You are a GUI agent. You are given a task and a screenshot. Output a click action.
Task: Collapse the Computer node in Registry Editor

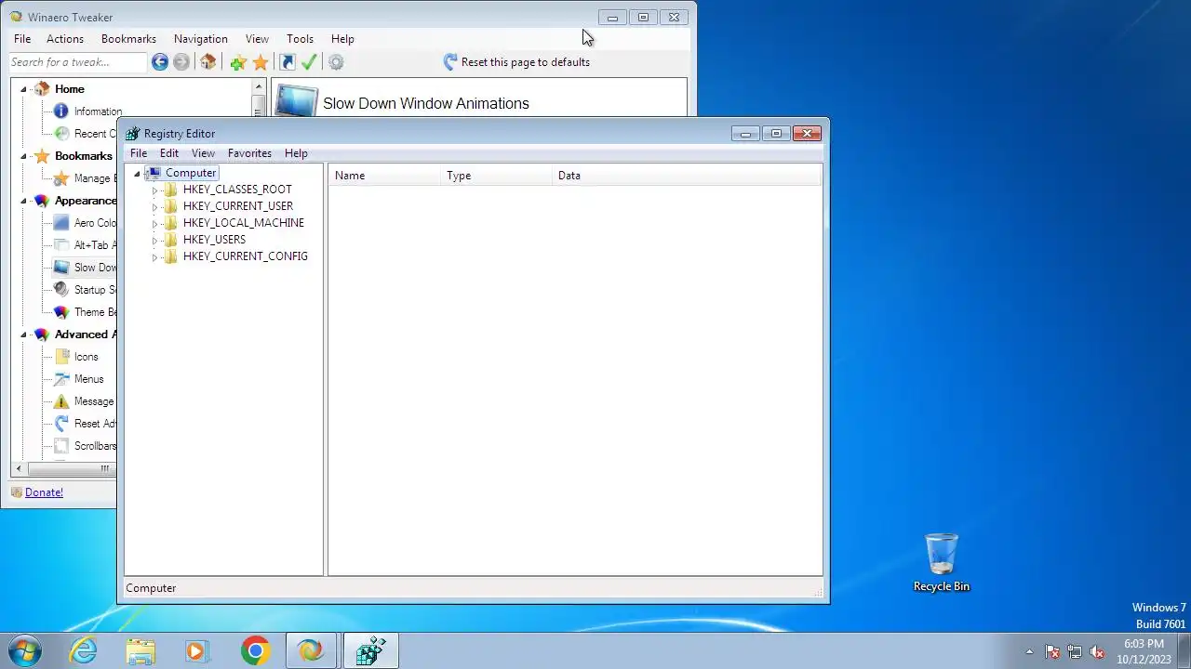tap(137, 174)
